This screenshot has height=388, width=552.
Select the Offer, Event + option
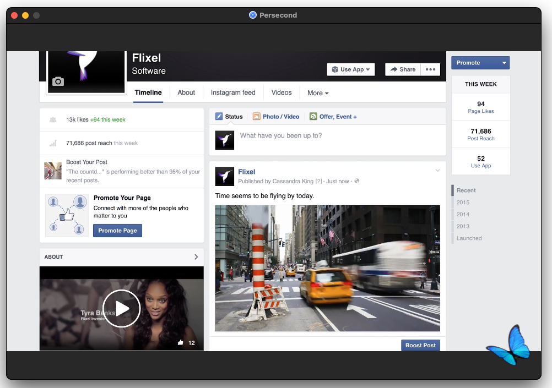[333, 117]
